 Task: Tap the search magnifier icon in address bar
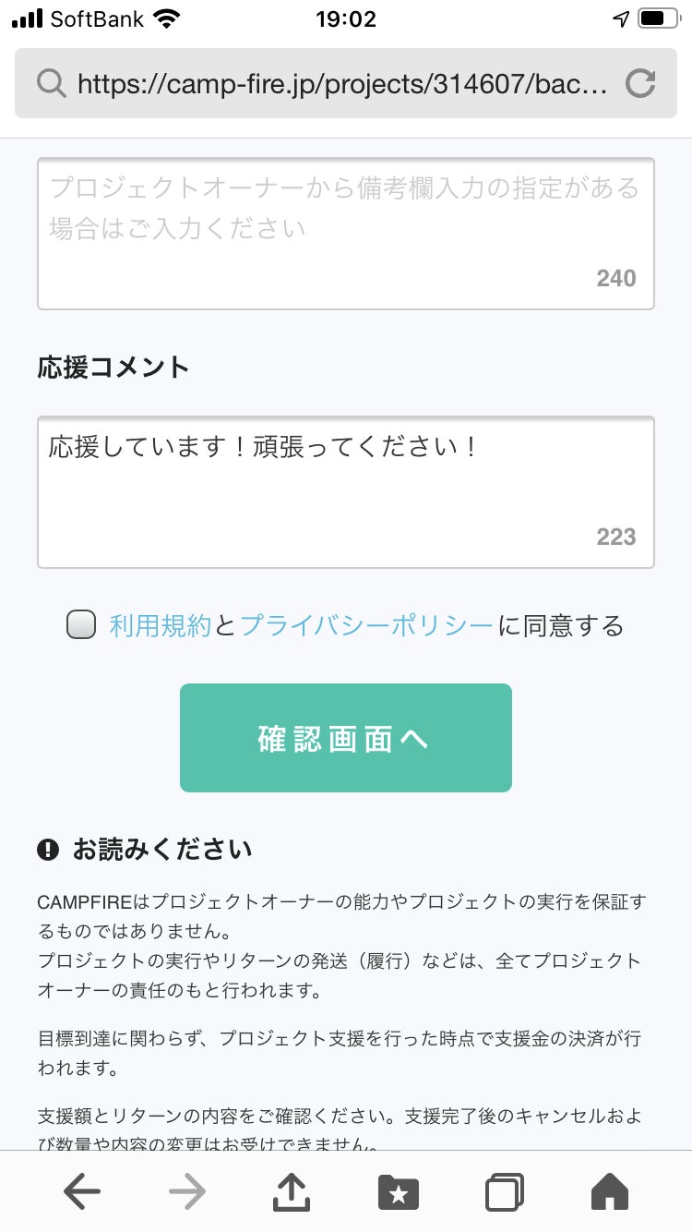[x=52, y=84]
